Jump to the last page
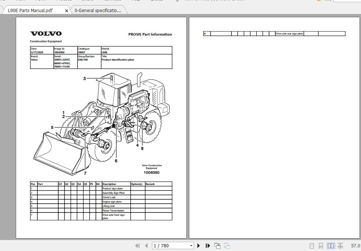Viewport: 361px width, 251px height. click(x=207, y=245)
